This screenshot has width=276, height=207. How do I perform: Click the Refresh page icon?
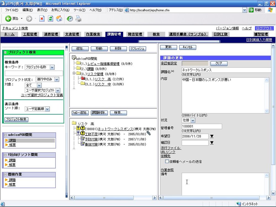[51, 18]
